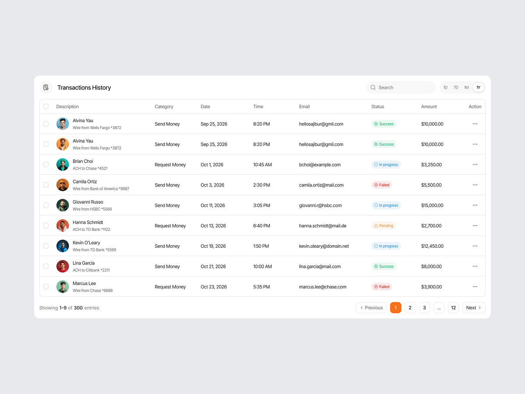Click Kevin O'Leary's avatar
This screenshot has height=394, width=525.
(x=63, y=246)
